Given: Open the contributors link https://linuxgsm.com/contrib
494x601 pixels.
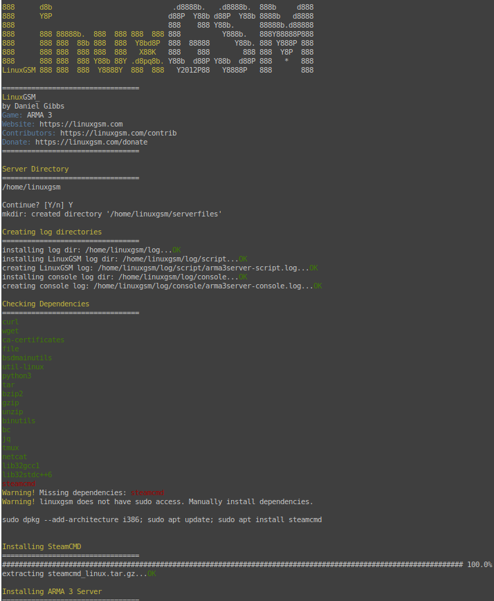Looking at the screenshot, I should (118, 133).
